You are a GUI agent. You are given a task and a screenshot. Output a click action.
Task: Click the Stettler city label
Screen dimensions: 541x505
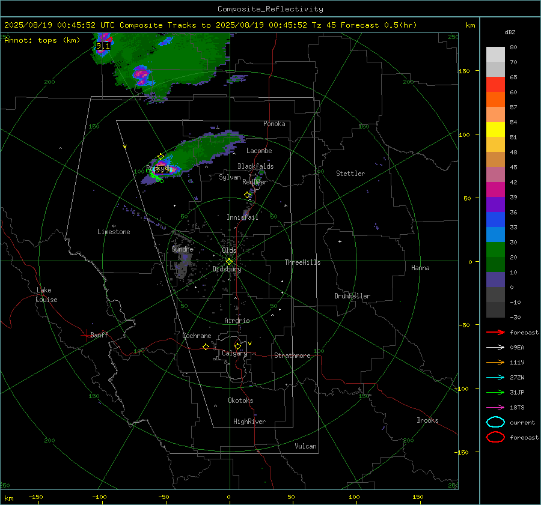point(350,174)
